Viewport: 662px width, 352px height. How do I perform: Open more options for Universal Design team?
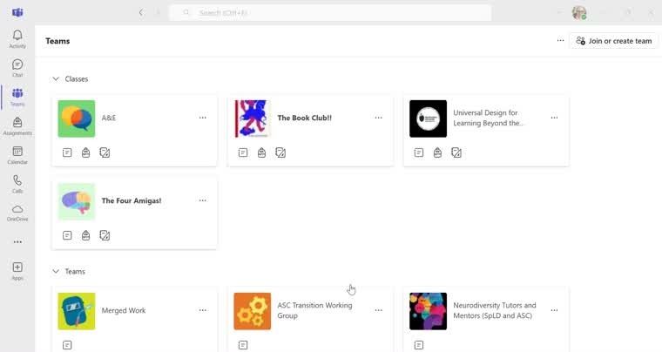click(x=554, y=118)
